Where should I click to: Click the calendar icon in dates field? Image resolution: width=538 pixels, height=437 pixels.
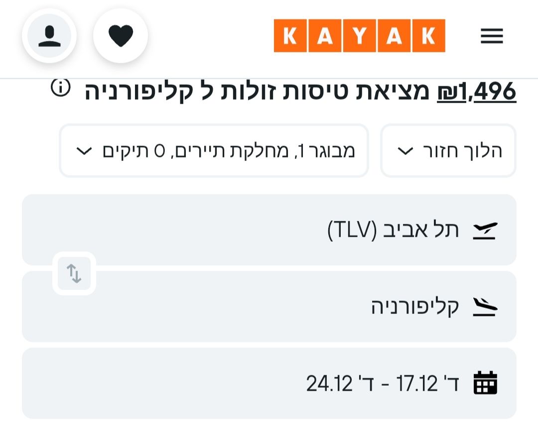485,383
